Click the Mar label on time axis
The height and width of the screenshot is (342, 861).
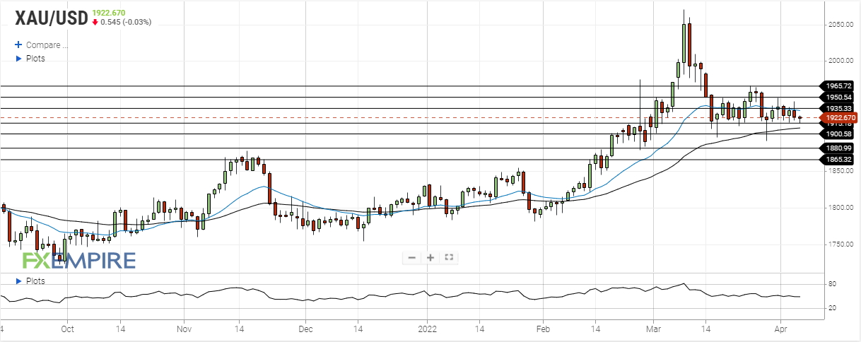pos(655,329)
